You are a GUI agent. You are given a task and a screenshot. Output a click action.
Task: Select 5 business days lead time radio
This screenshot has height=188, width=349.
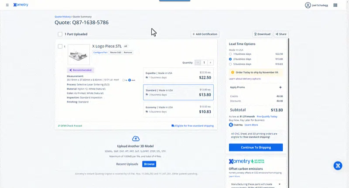pos(230,64)
